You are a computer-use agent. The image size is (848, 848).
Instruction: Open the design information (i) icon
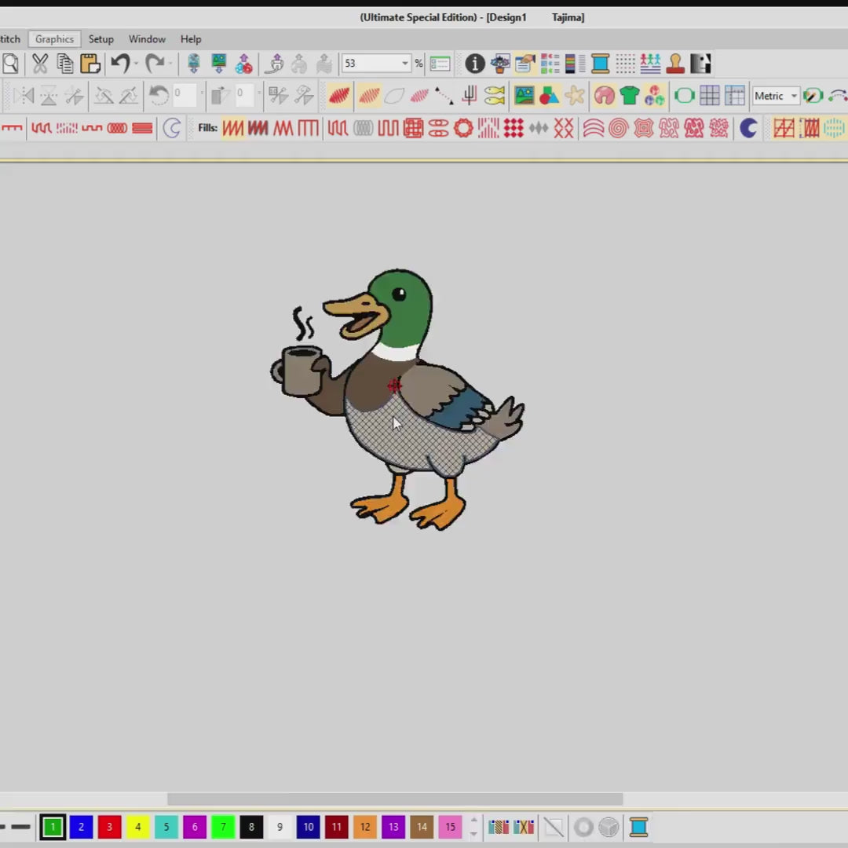(474, 64)
